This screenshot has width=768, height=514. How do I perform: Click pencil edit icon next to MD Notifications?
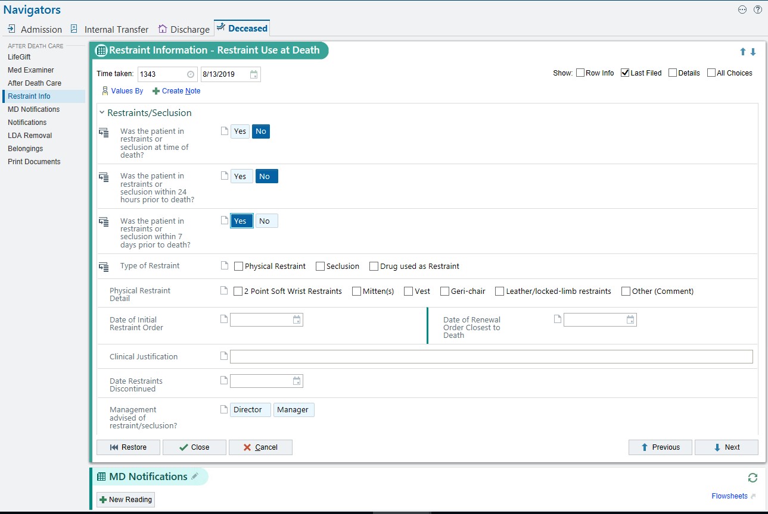(x=195, y=477)
